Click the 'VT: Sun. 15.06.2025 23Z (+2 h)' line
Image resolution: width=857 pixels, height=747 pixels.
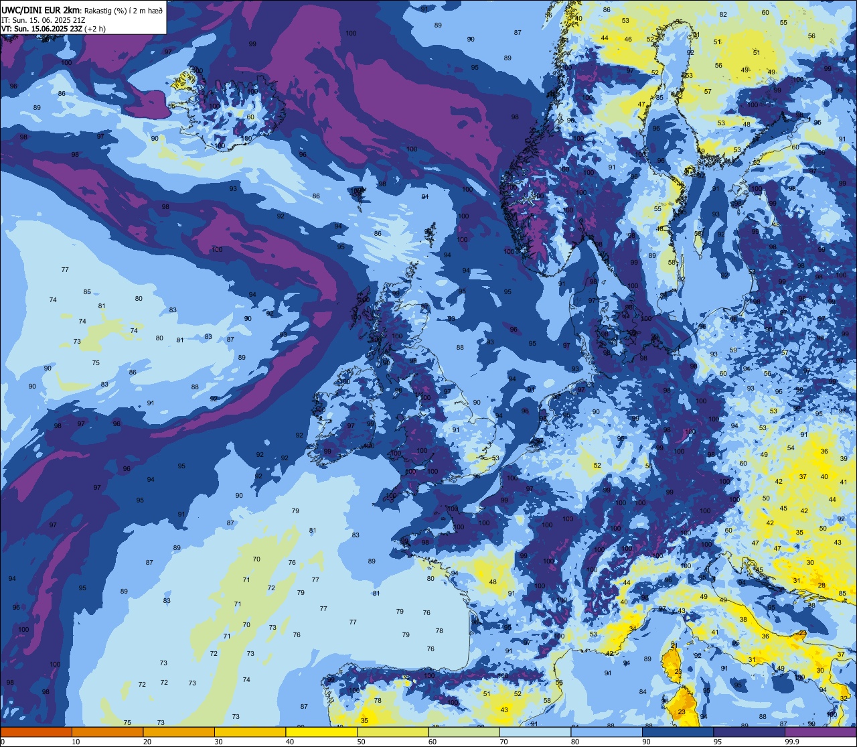coord(54,29)
